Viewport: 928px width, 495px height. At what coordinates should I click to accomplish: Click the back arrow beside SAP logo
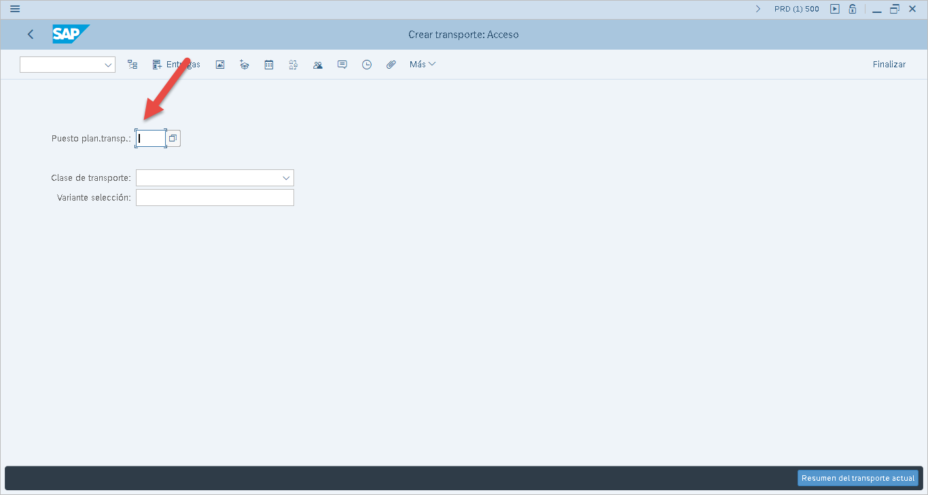click(x=31, y=34)
